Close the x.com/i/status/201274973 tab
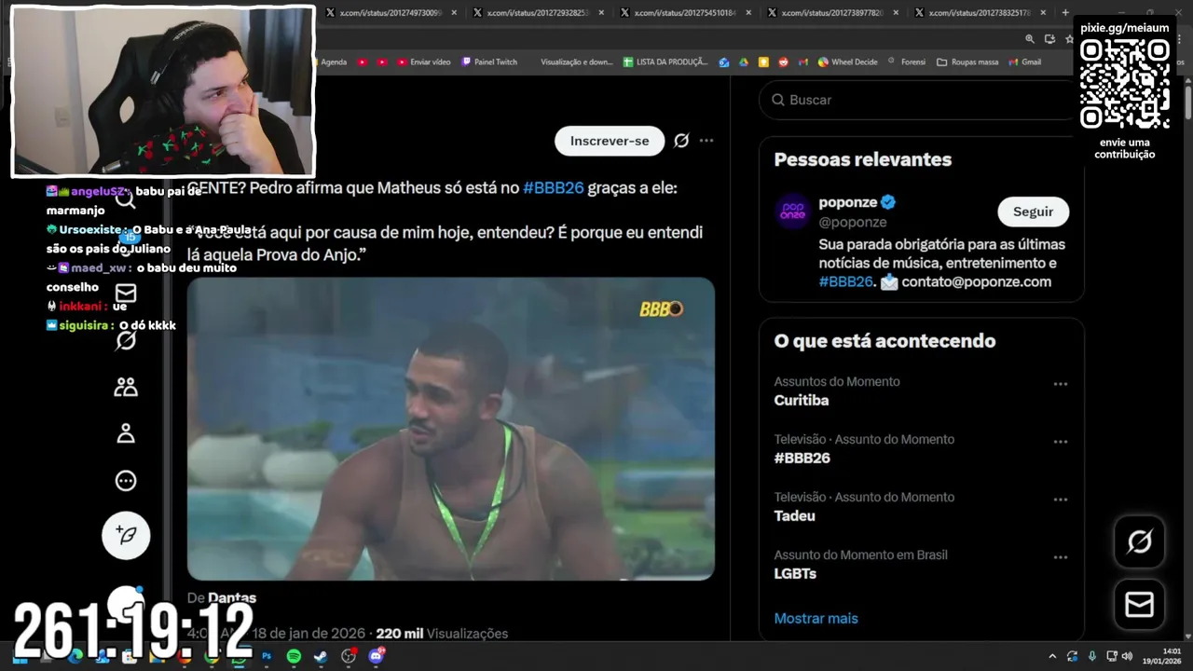 [454, 12]
